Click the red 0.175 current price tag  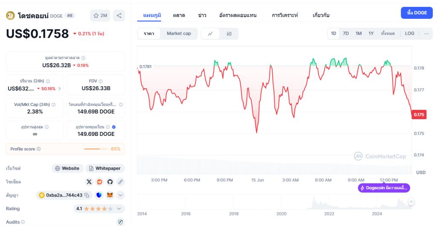pos(419,114)
